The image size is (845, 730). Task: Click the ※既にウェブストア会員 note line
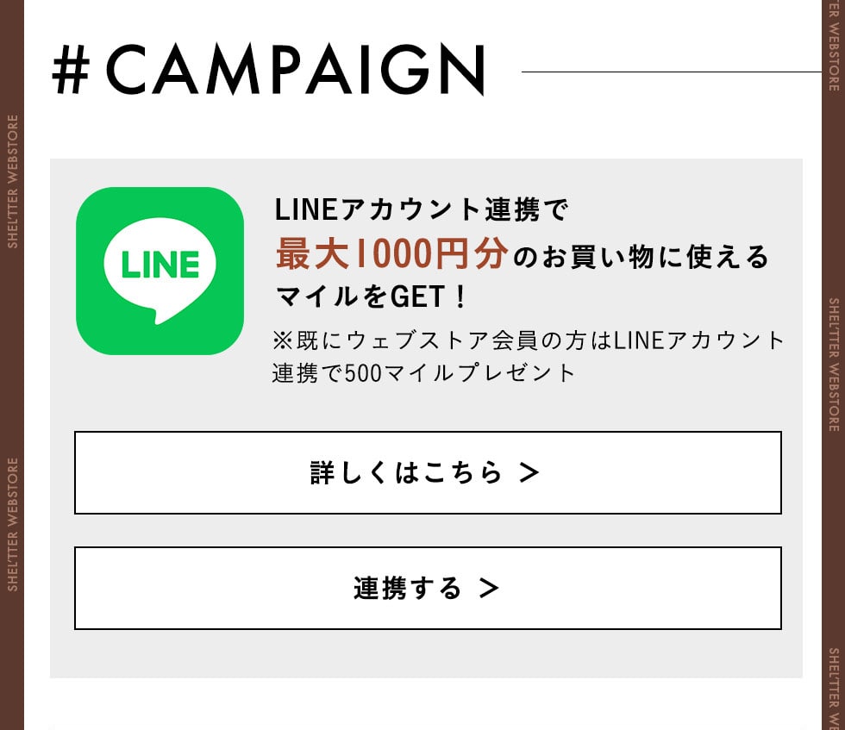(x=529, y=340)
